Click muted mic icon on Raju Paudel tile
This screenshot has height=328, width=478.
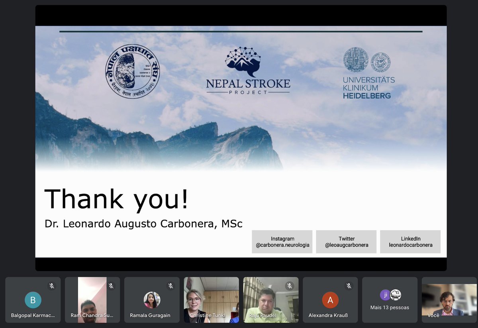290,286
